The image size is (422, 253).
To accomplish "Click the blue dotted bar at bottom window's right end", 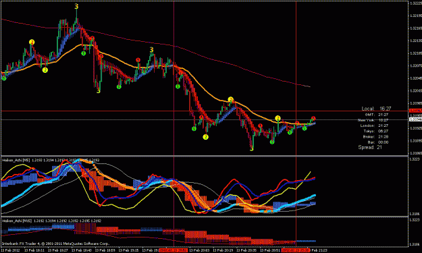I will click(306, 241).
